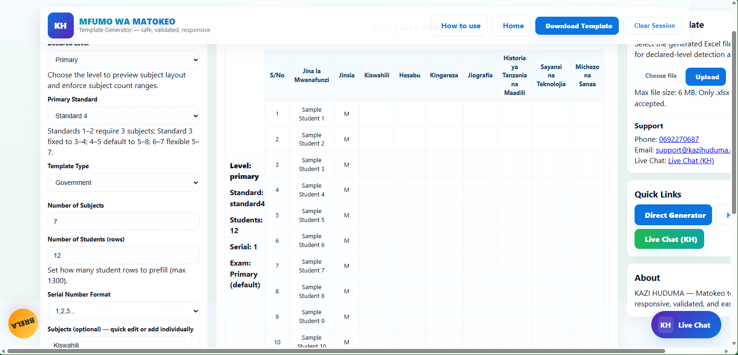Click the Kiswahili cell for Sample Student 2
Image resolution: width=738 pixels, height=355 pixels.
coord(377,139)
